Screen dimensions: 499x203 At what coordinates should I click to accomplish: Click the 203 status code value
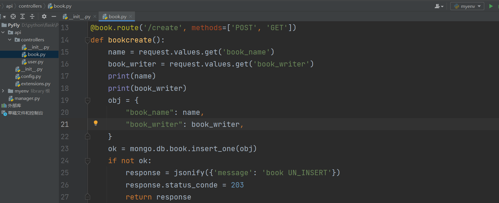point(237,185)
